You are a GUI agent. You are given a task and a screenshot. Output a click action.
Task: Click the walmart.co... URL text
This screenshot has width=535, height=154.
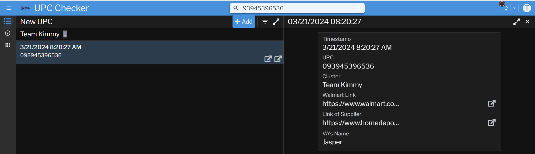[360, 104]
